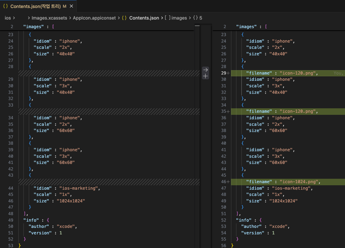Click the plus marker beside line 46
The width and height of the screenshot is (345, 248).
[x=228, y=182]
